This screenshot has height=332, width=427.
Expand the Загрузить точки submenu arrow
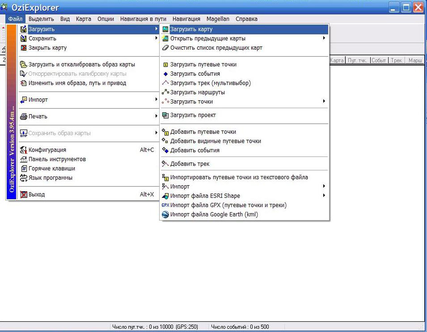pyautogui.click(x=324, y=101)
